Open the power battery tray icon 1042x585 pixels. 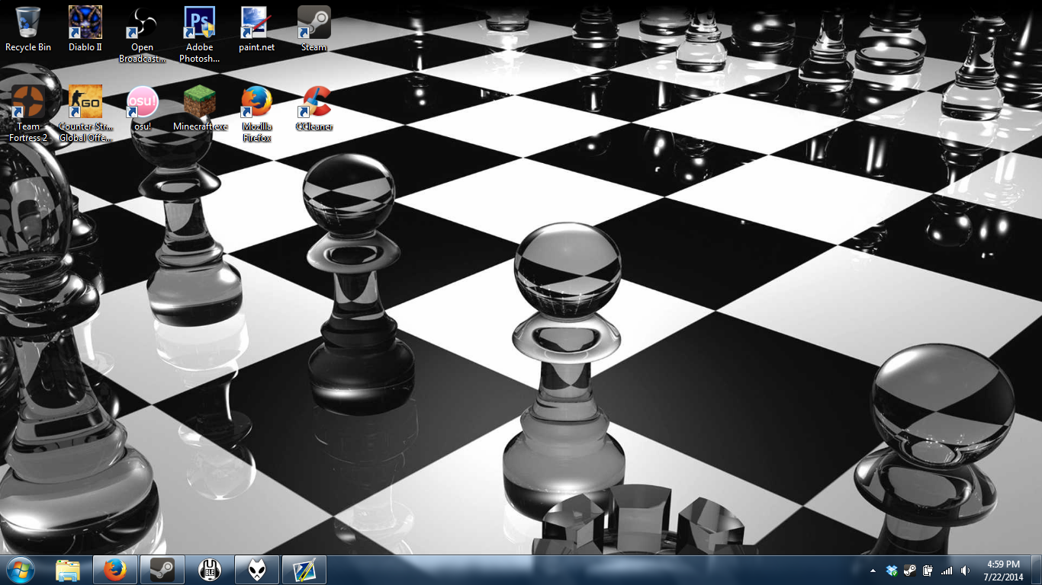pos(928,571)
